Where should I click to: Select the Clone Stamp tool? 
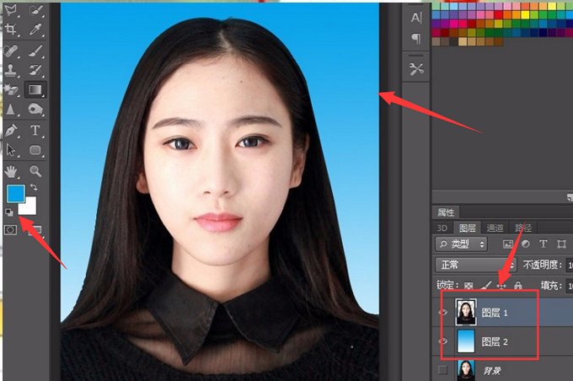point(11,70)
